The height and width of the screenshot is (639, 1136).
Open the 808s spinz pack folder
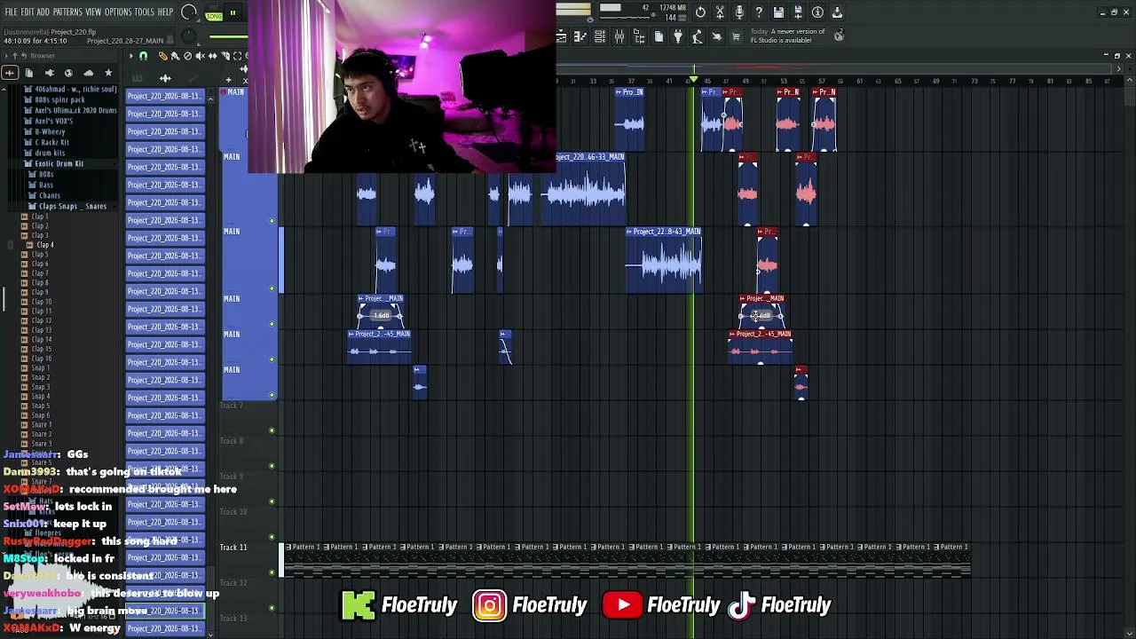click(59, 99)
